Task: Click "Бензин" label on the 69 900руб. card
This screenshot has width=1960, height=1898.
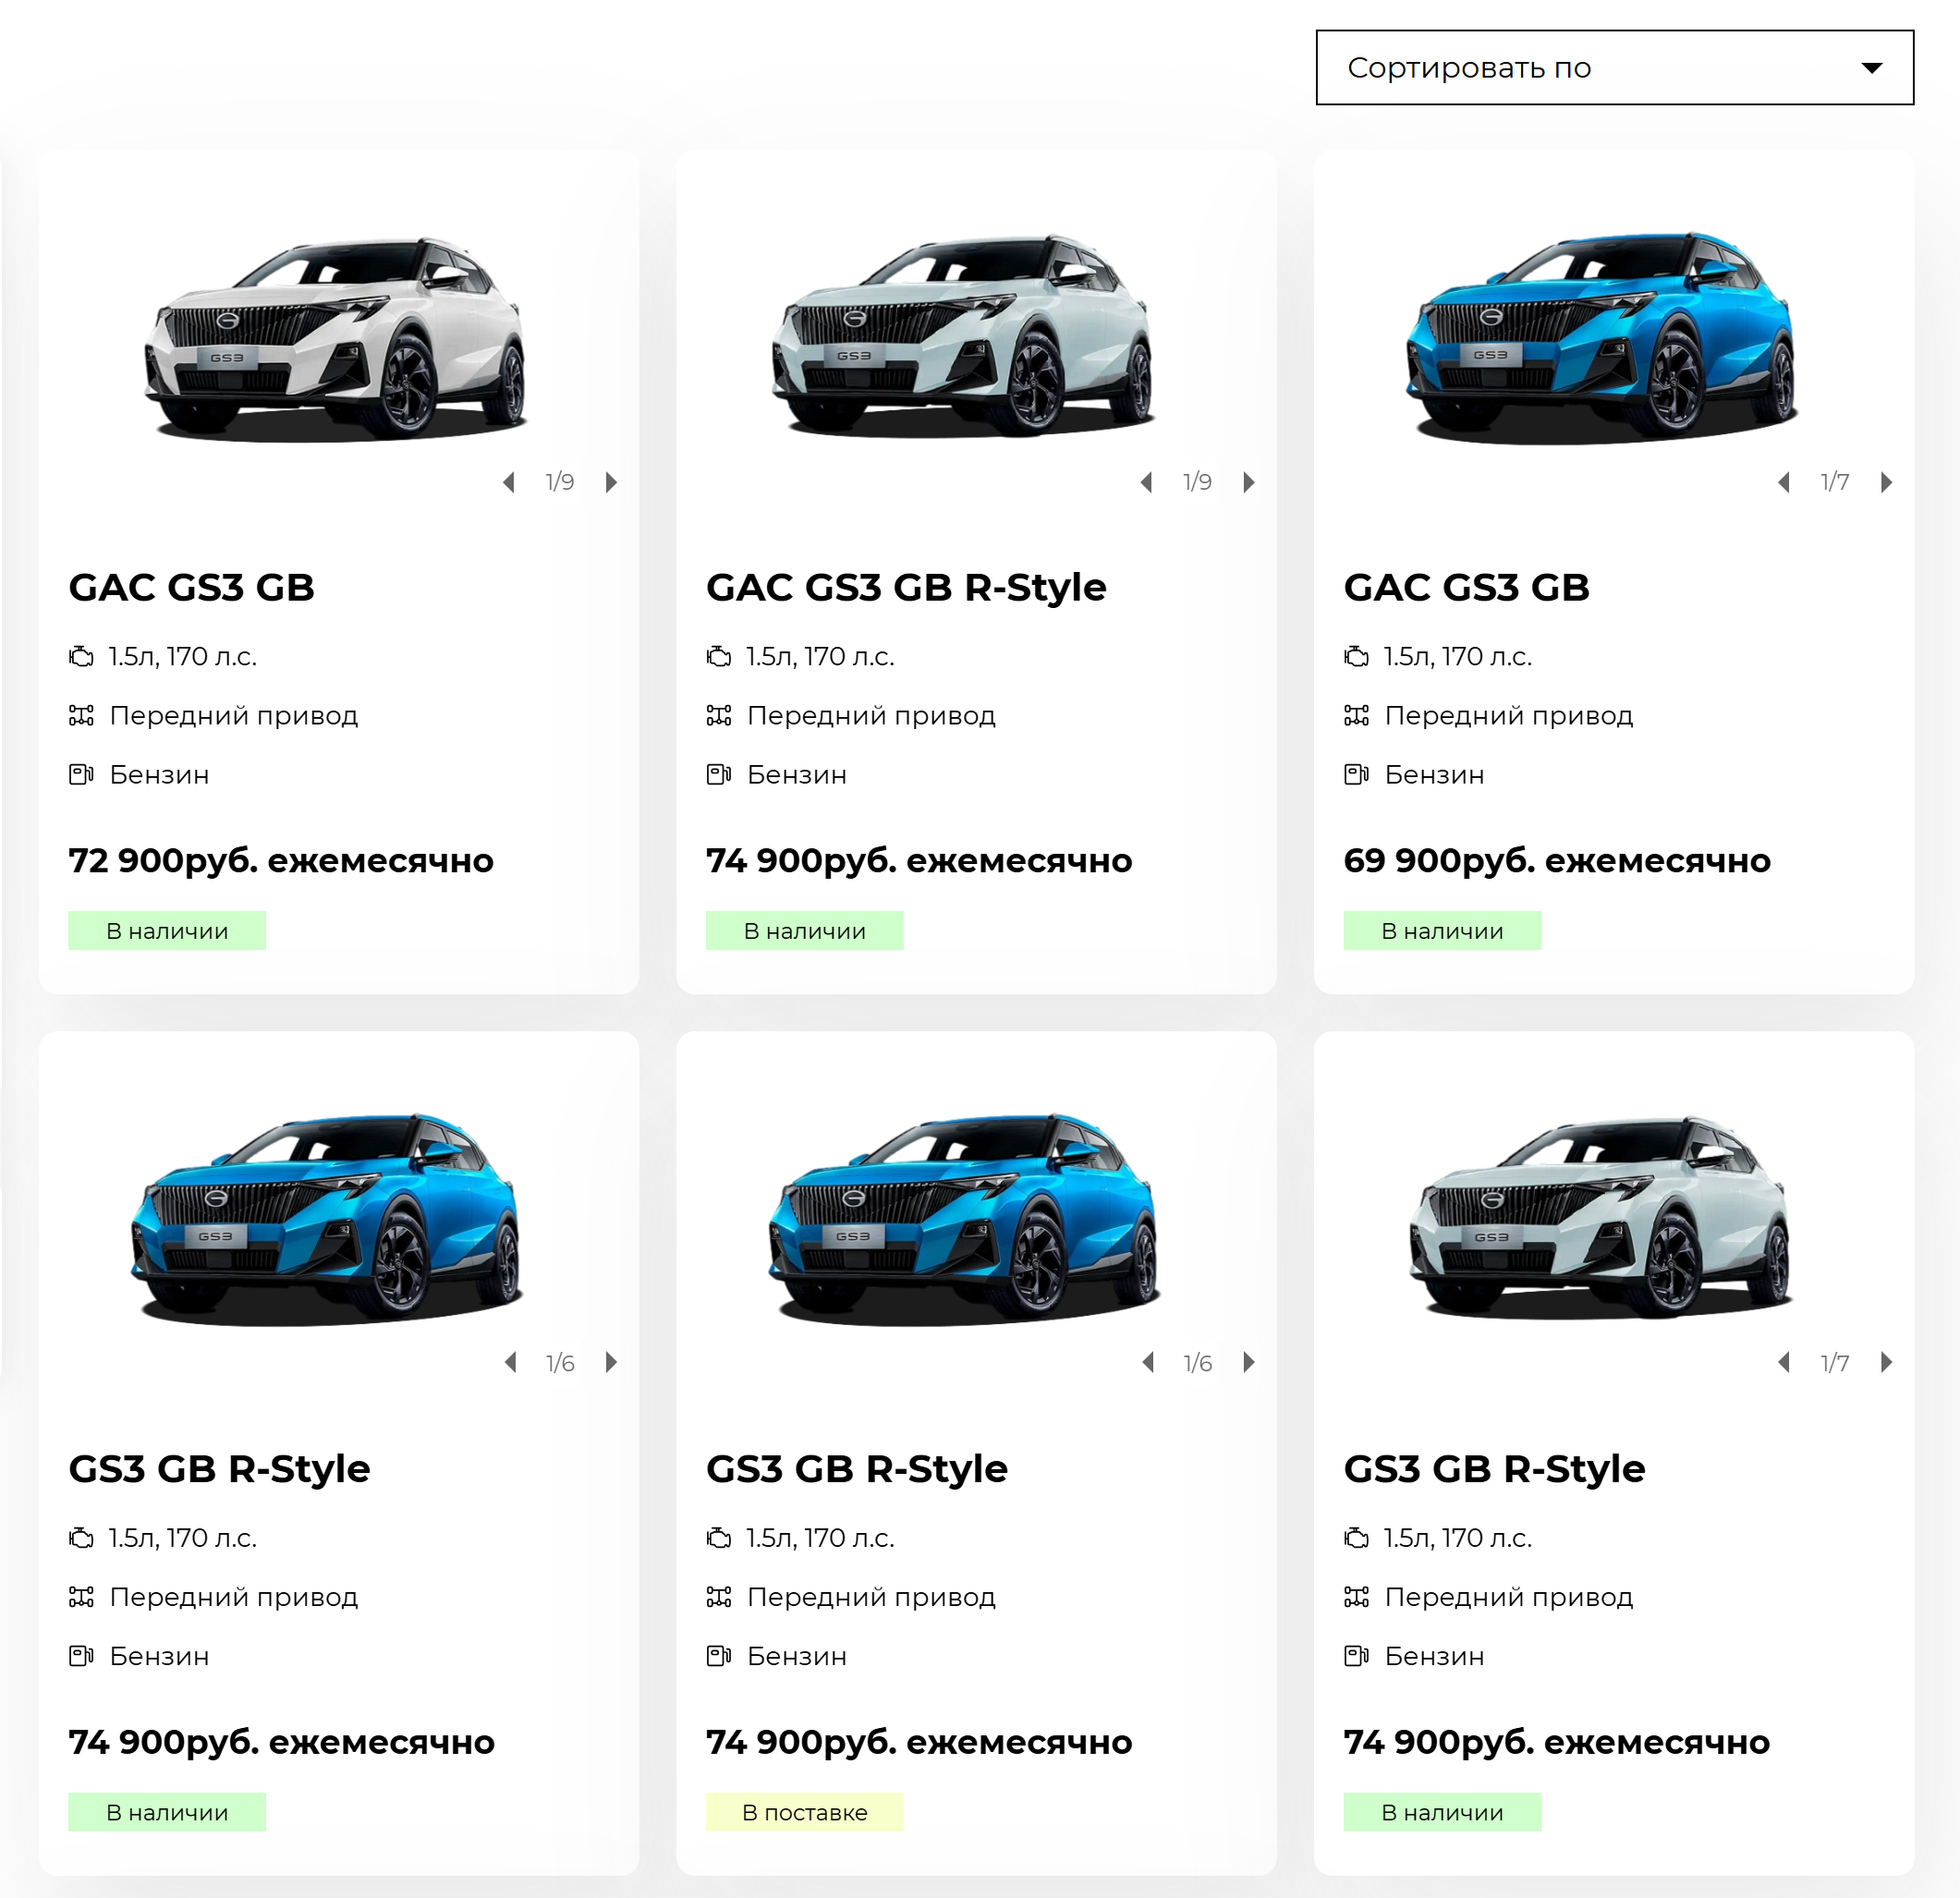Action: tap(1434, 774)
